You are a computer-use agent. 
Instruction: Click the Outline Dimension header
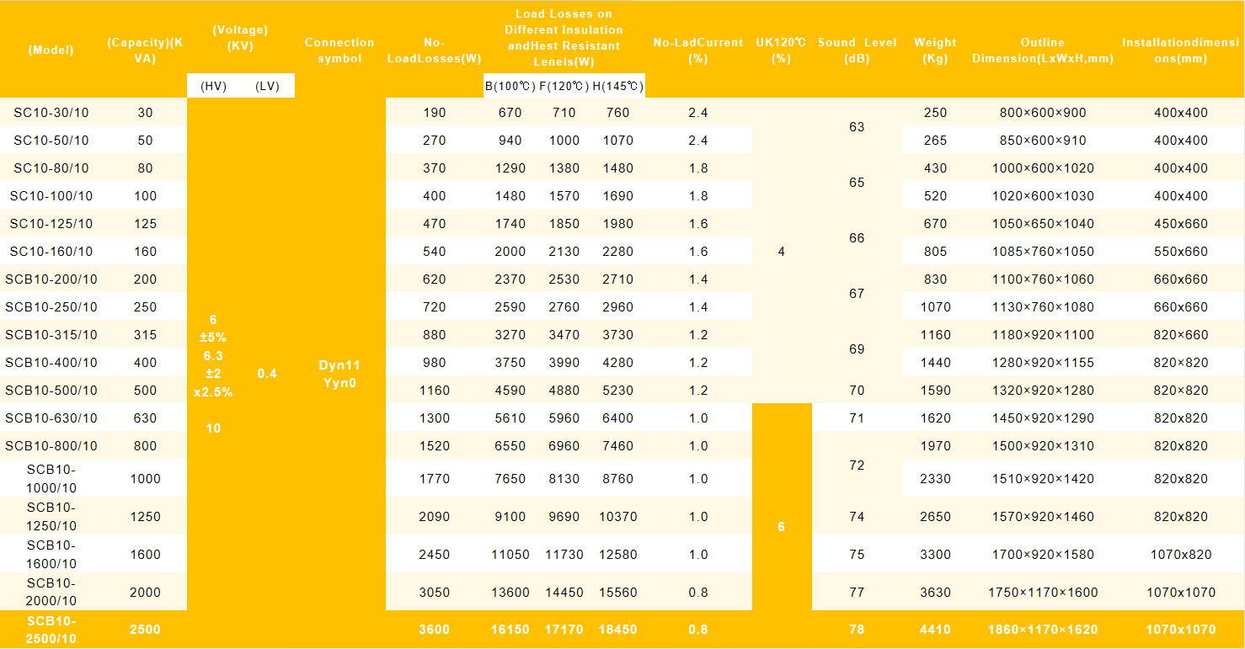pyautogui.click(x=1043, y=50)
